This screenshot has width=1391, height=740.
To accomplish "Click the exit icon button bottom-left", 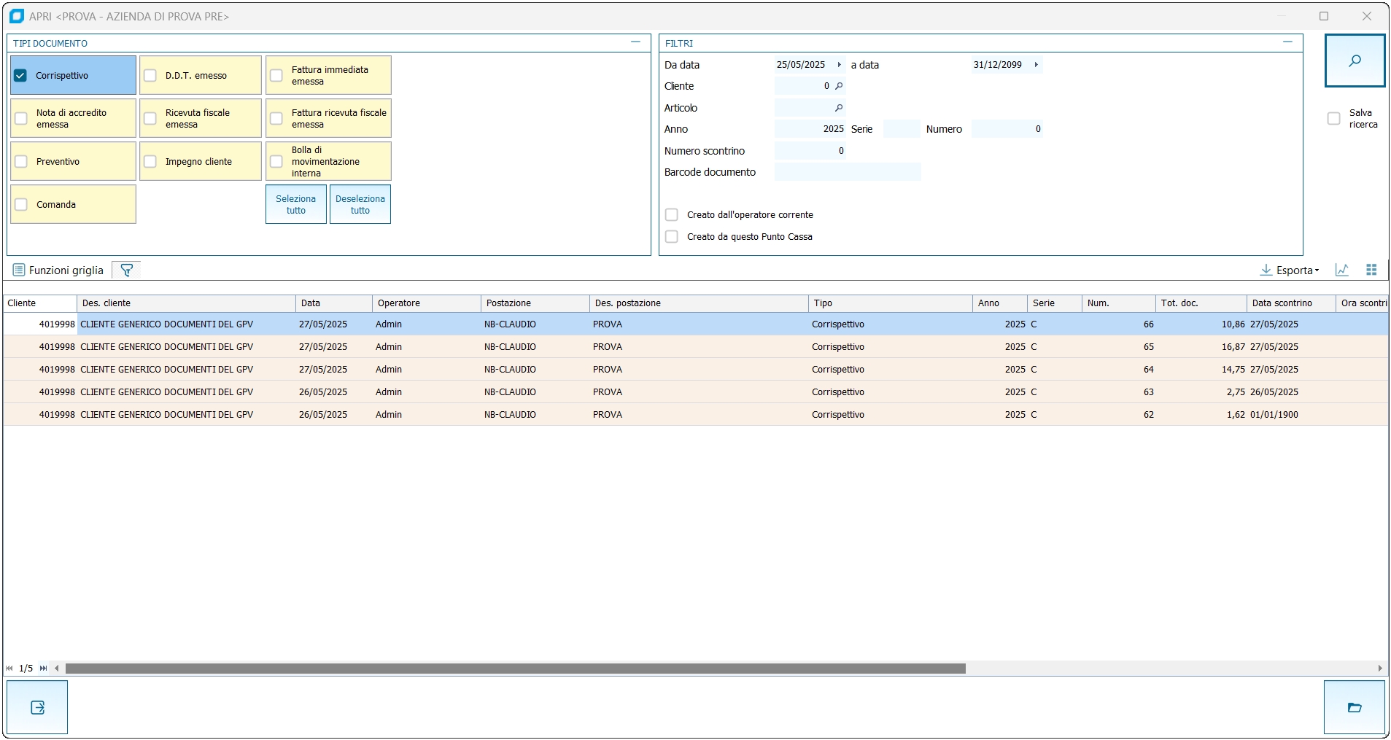I will pos(37,706).
